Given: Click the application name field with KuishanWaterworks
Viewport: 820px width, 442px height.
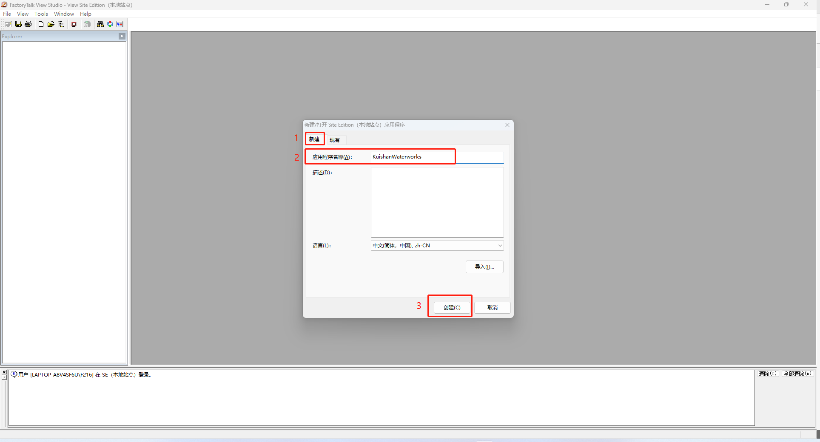Looking at the screenshot, I should (x=437, y=157).
